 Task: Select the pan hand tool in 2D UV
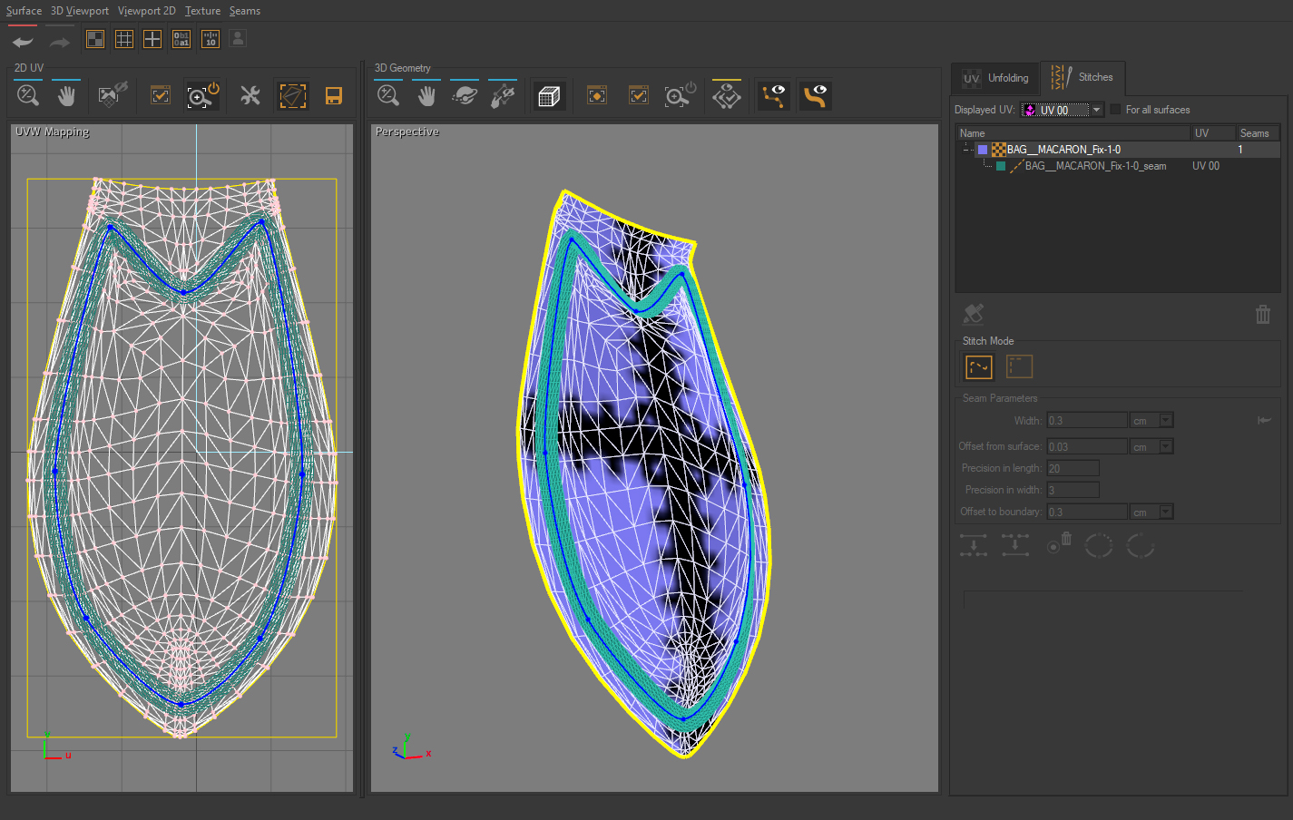(66, 95)
